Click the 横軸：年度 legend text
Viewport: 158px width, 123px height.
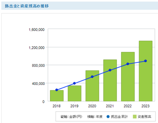coord(95,117)
